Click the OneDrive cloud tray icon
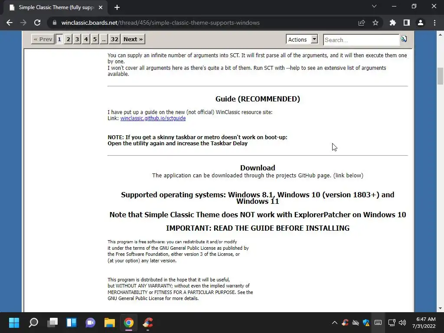The height and width of the screenshot is (333, 444). tap(356, 323)
